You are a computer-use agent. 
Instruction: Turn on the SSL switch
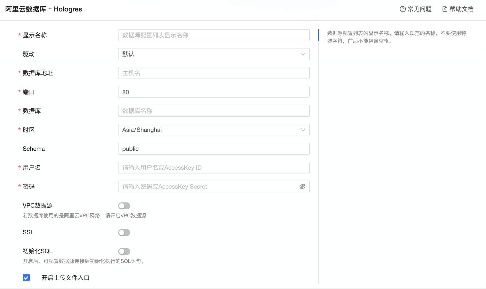pyautogui.click(x=124, y=233)
